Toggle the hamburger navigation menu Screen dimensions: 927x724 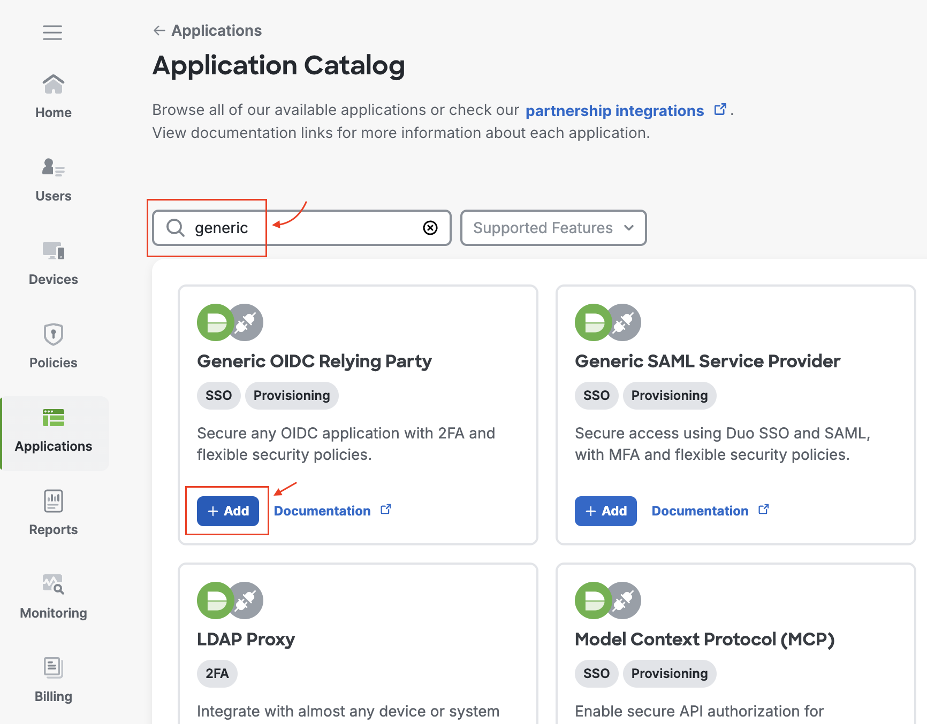[x=52, y=33]
